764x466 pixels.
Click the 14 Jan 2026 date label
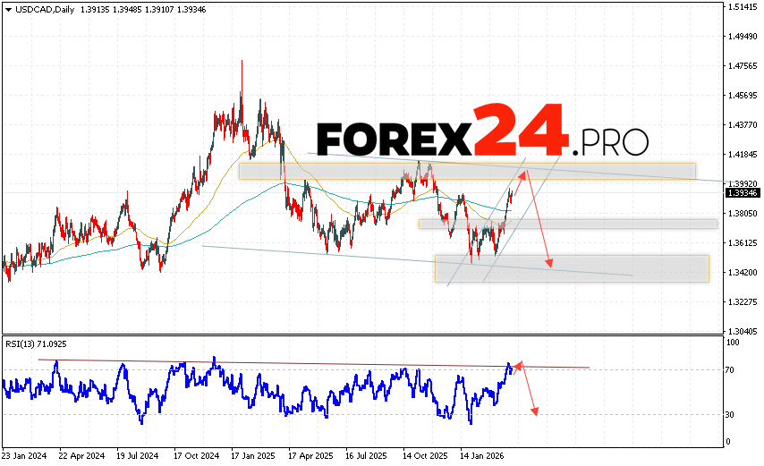coord(485,453)
